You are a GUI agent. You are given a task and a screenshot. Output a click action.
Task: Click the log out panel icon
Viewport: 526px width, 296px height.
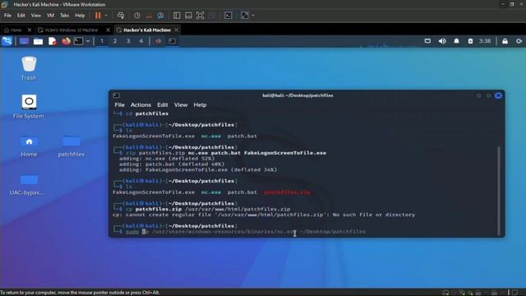coord(519,41)
